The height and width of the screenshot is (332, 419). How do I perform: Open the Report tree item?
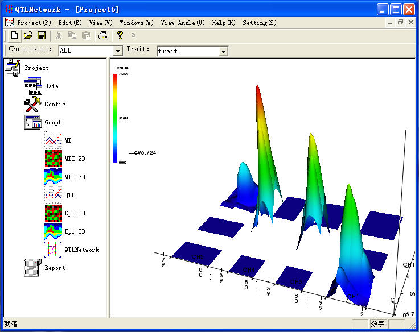point(33,268)
